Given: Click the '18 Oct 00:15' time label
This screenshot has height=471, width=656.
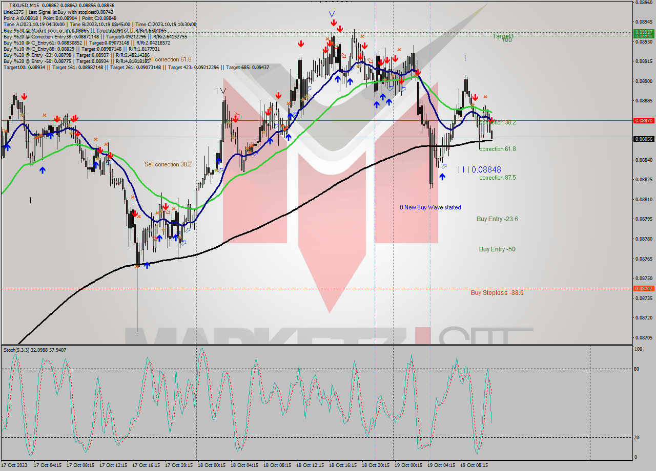Looking at the screenshot, I should (212, 466).
